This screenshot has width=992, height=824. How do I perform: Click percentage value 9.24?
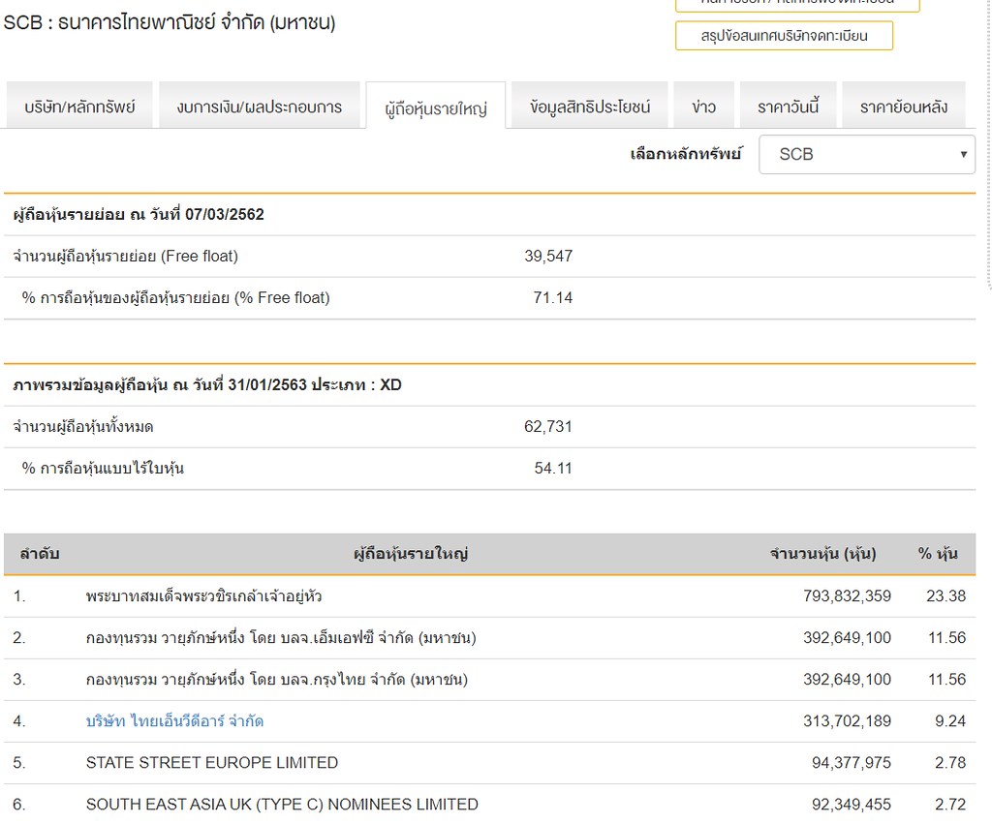(x=950, y=721)
